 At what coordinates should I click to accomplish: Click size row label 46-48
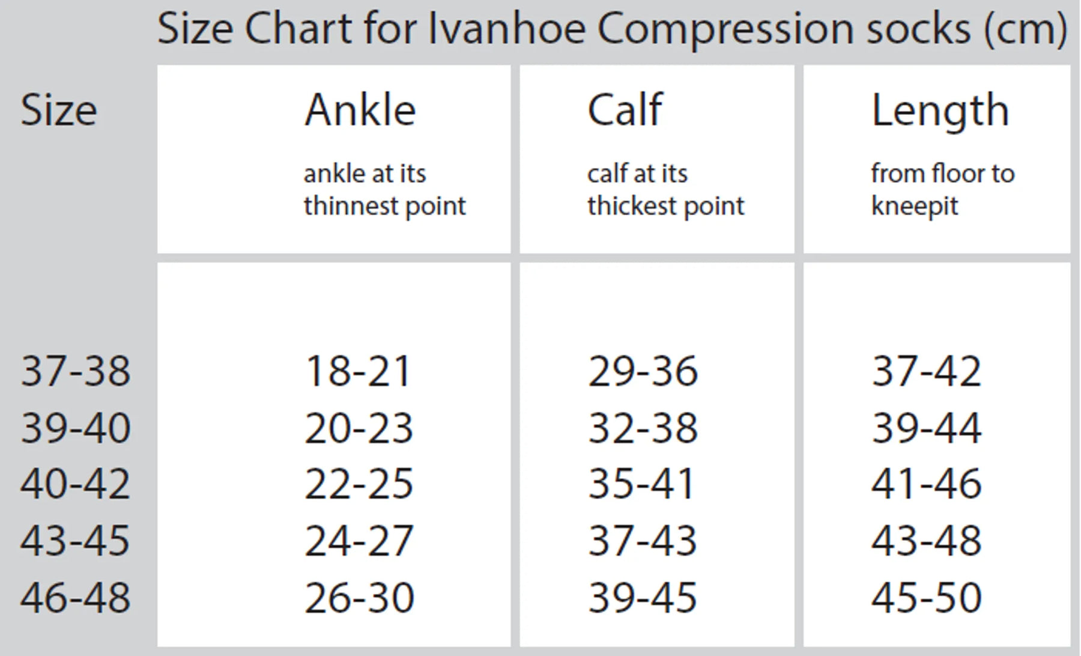(x=76, y=597)
